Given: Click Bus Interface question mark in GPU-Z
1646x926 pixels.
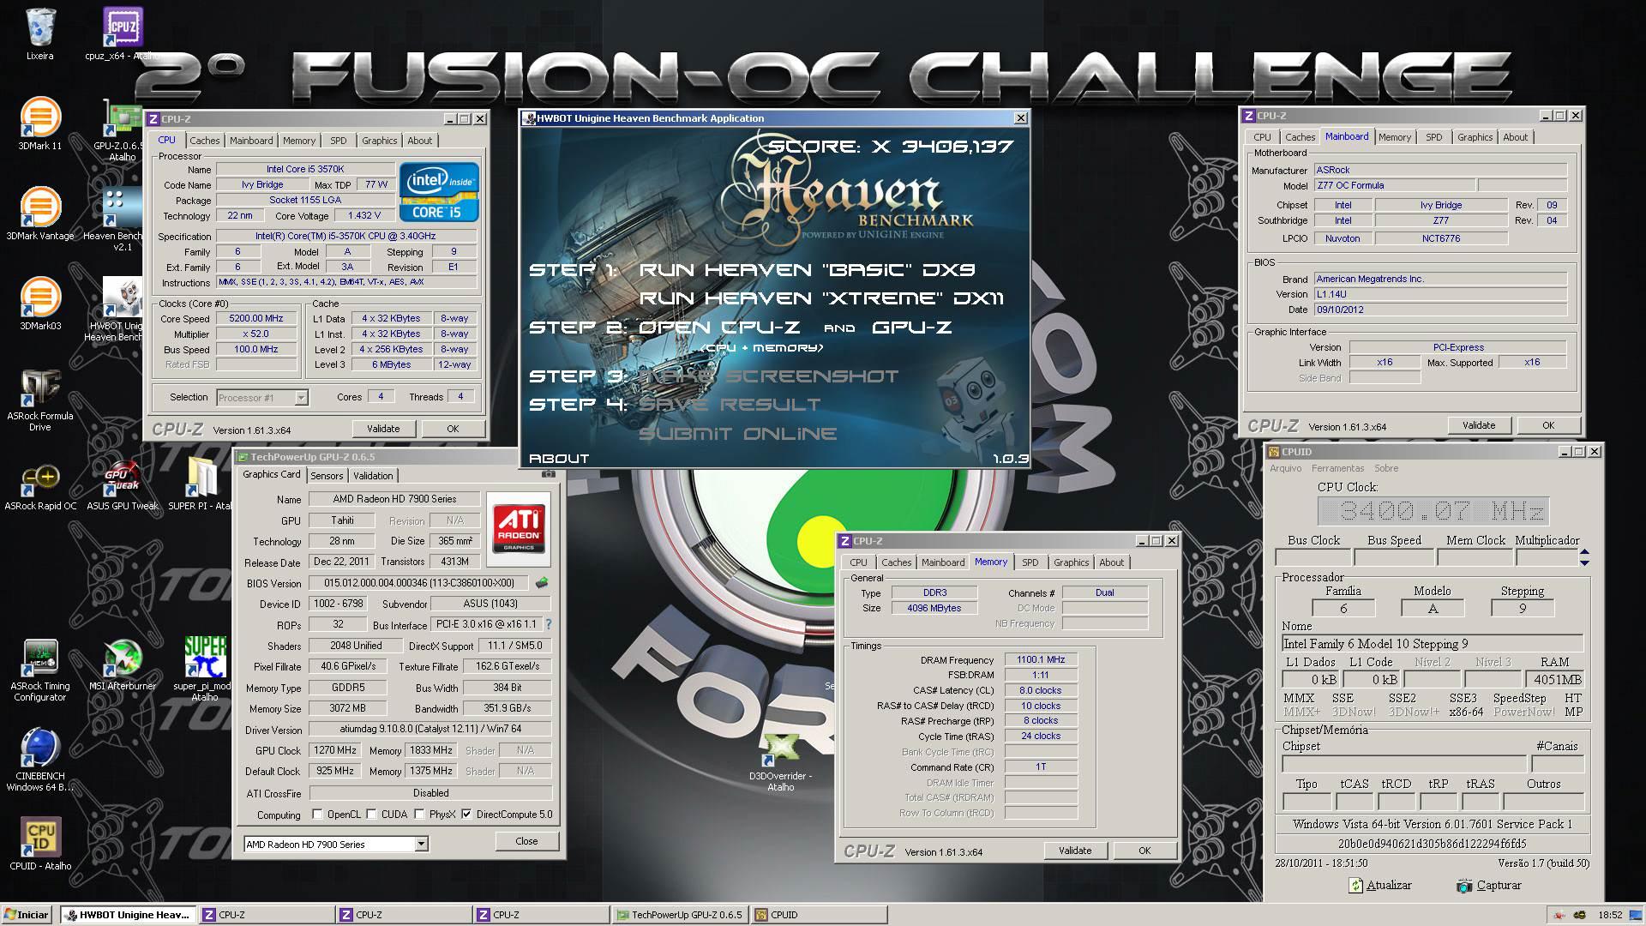Looking at the screenshot, I should pyautogui.click(x=549, y=624).
